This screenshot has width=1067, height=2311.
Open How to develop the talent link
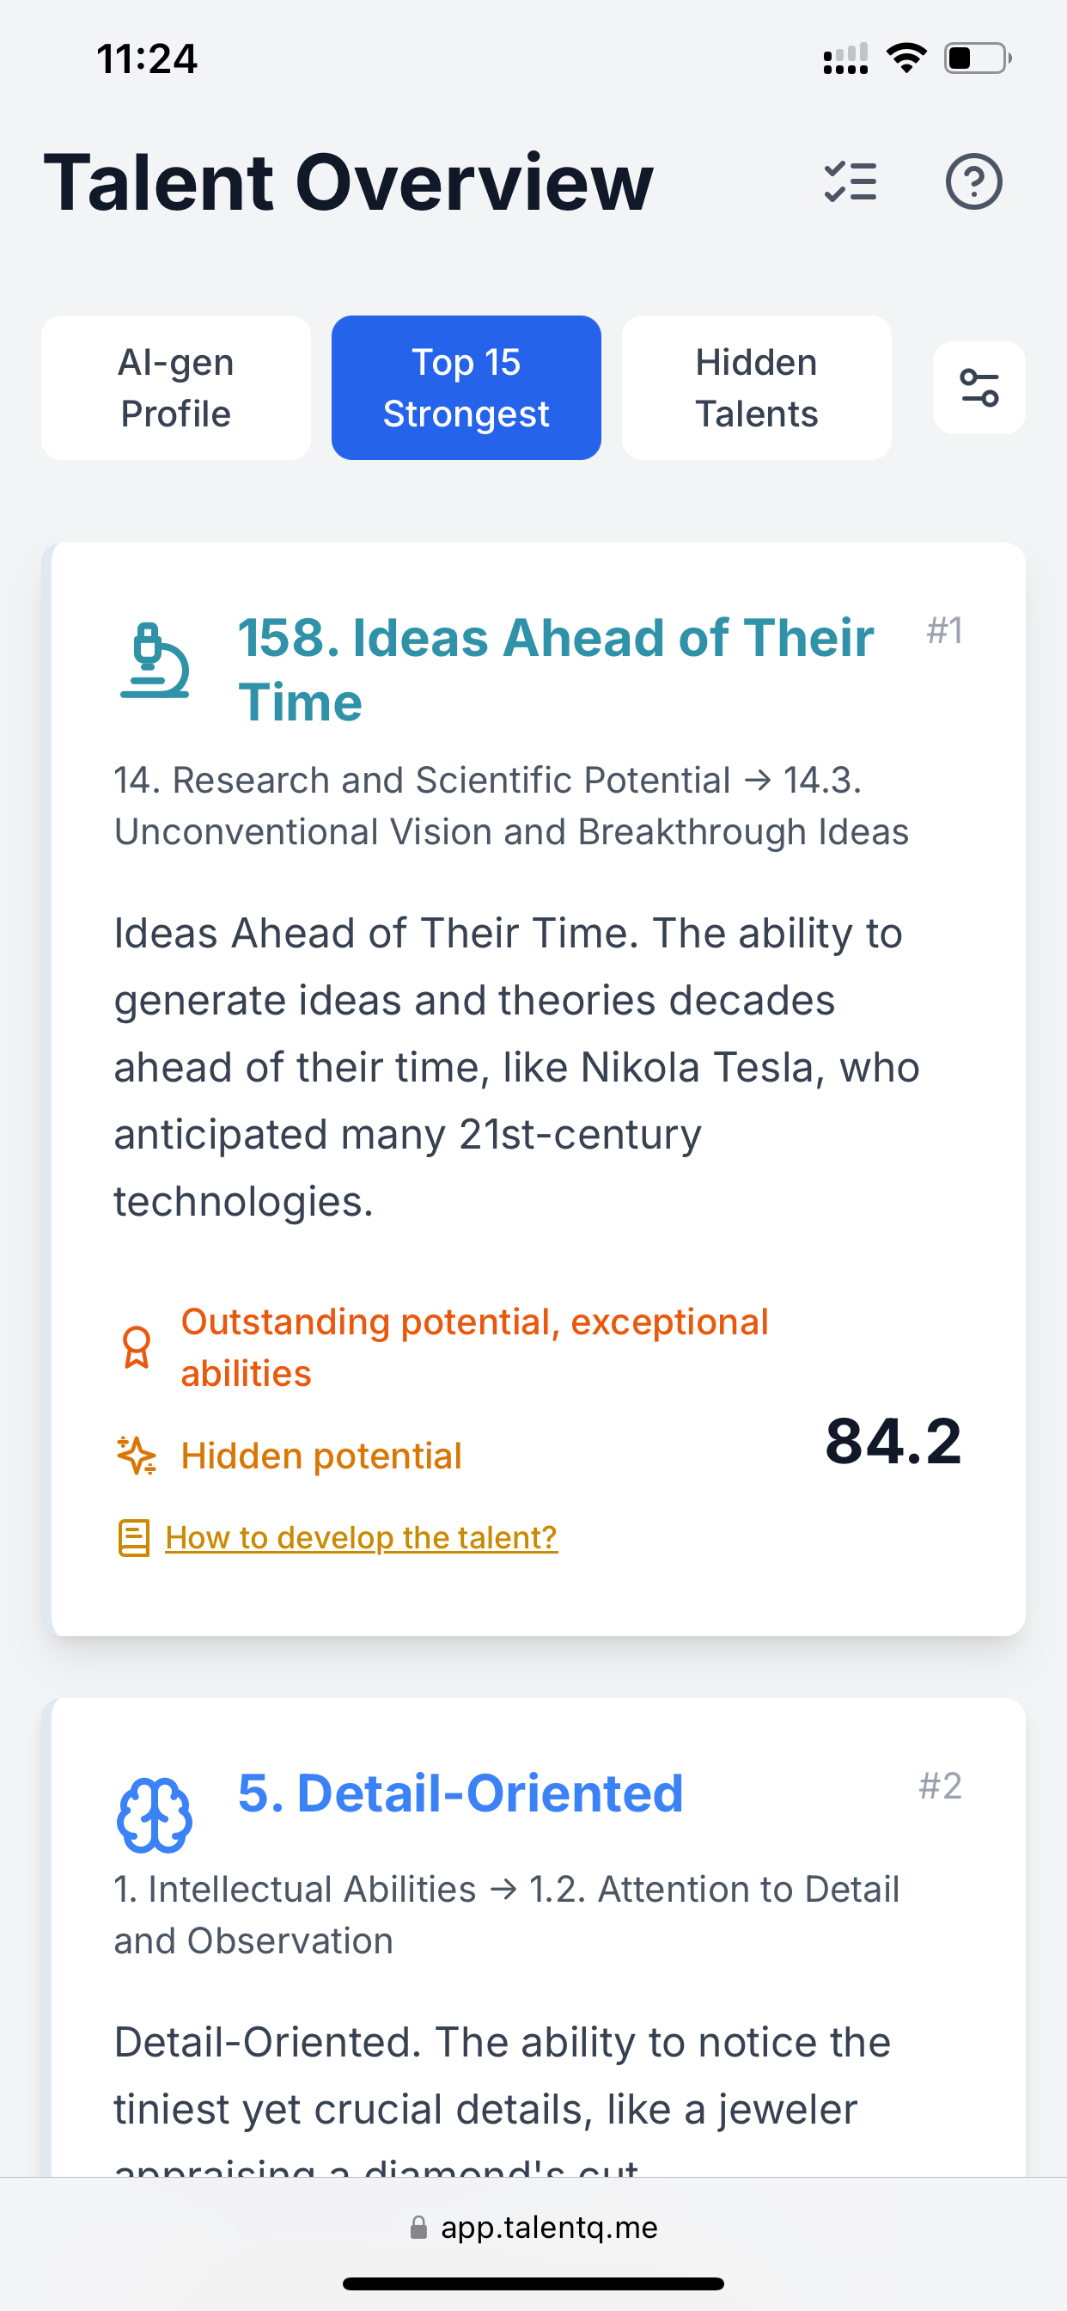pos(362,1538)
